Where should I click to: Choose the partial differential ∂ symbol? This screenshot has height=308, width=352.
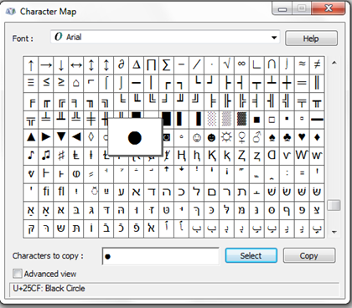pos(122,65)
